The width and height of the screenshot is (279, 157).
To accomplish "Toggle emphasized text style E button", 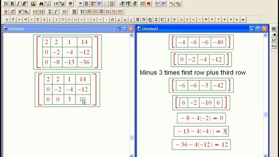I will click(24, 3).
